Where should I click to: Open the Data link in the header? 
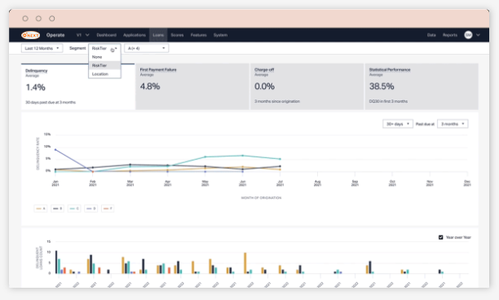coord(431,35)
